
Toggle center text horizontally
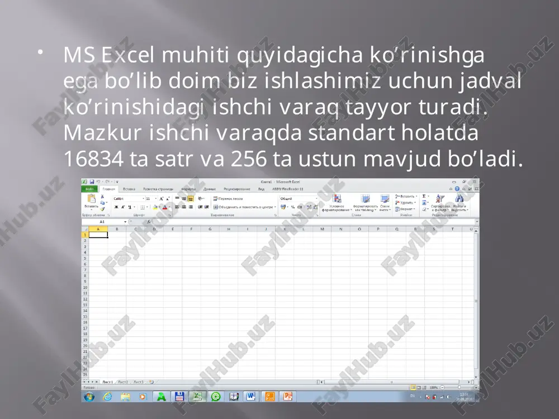click(183, 207)
